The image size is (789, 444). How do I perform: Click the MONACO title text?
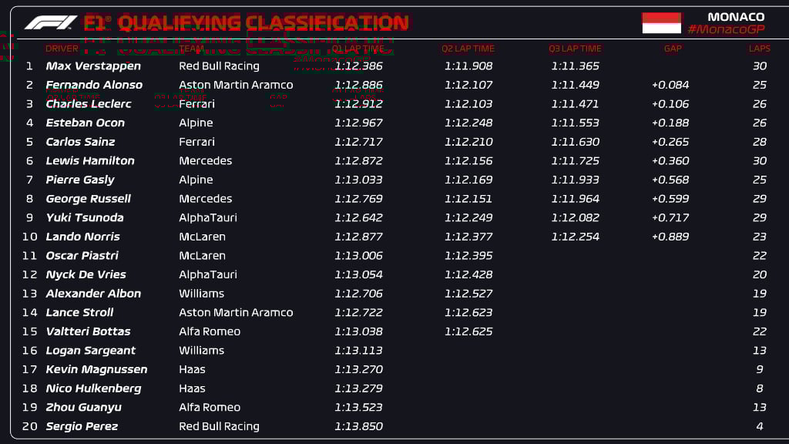point(736,17)
